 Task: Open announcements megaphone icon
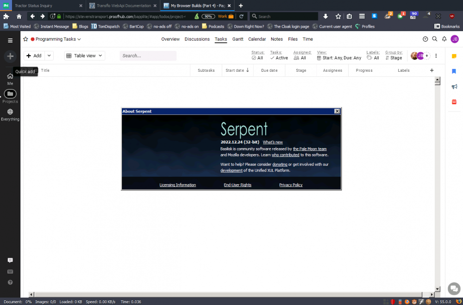(x=454, y=87)
